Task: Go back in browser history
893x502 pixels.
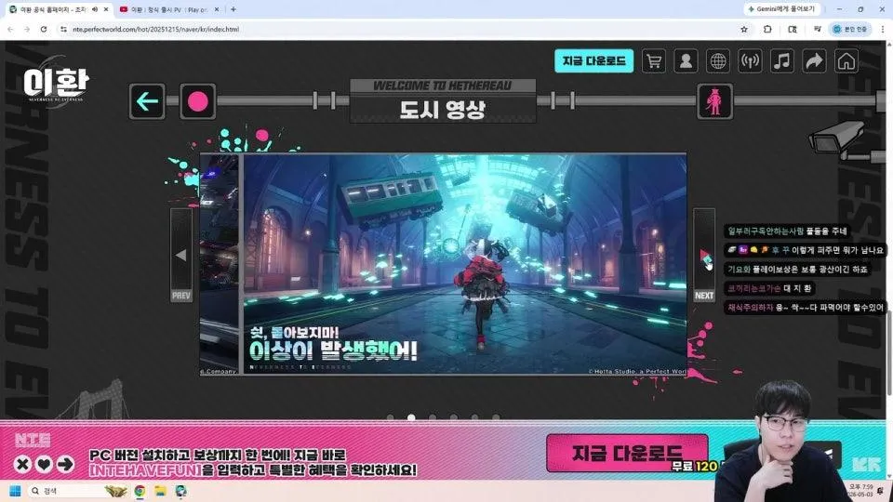Action: pyautogui.click(x=10, y=29)
